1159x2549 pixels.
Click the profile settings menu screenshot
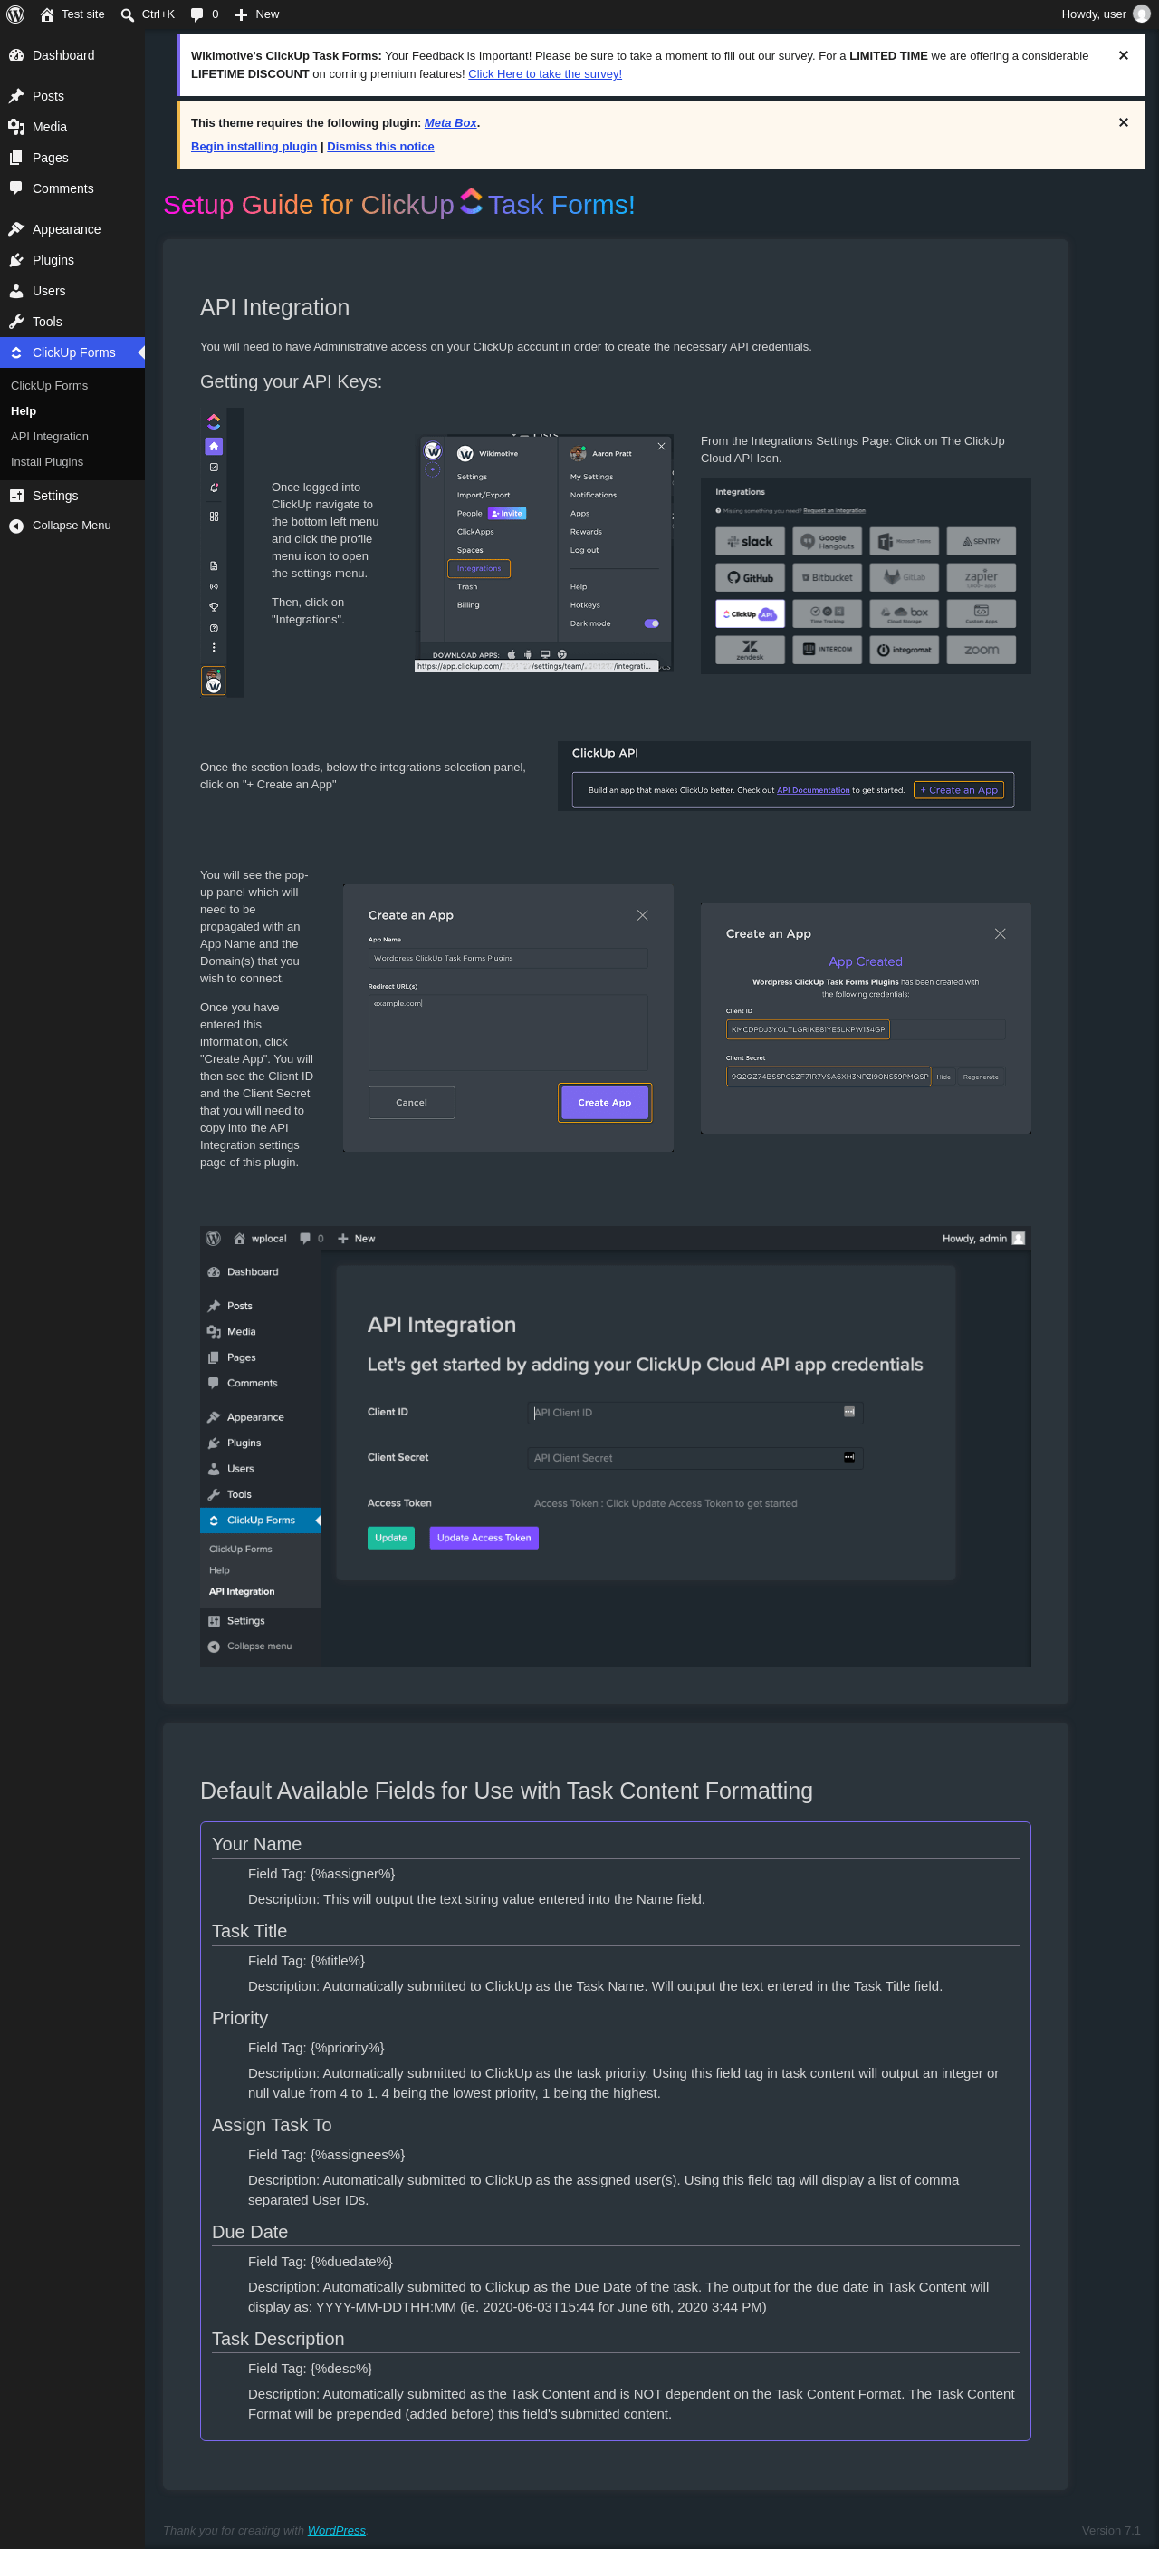click(x=544, y=553)
